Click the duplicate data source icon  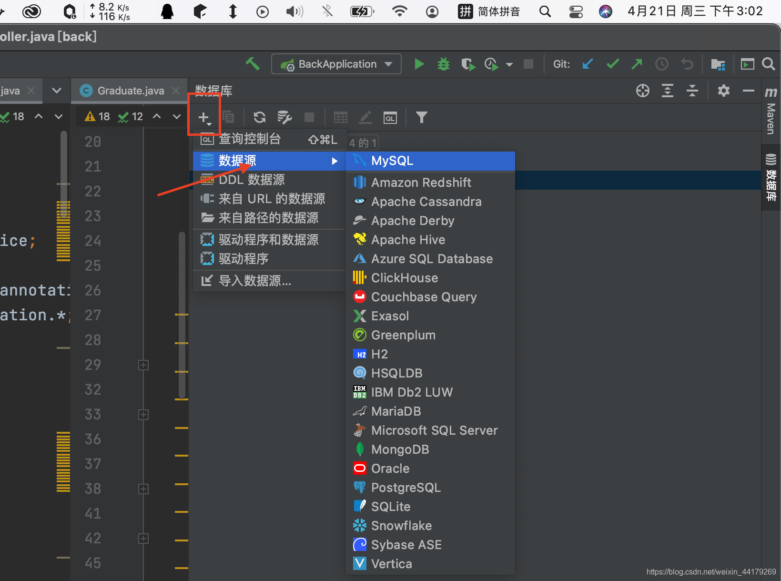(229, 117)
